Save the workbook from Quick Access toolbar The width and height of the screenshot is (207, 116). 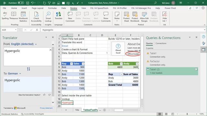(x=27, y=3)
